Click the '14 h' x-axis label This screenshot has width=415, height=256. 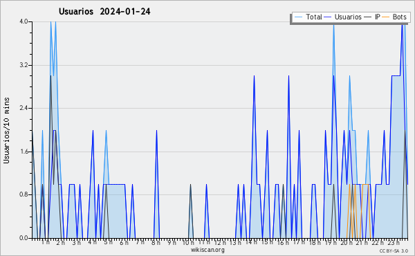click(251, 242)
